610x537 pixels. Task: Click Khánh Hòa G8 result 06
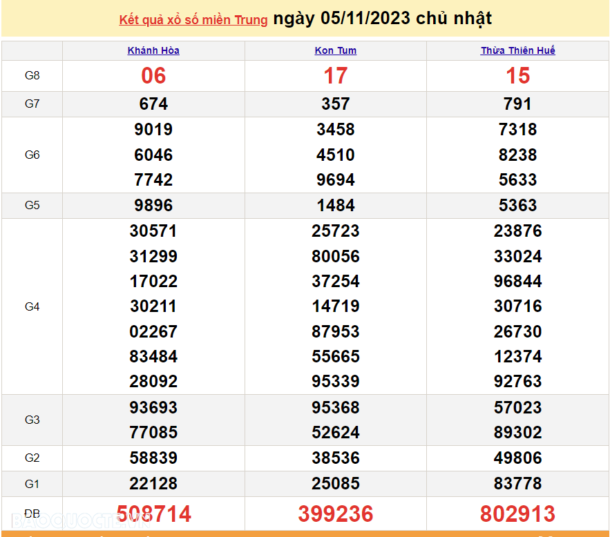[x=153, y=76]
